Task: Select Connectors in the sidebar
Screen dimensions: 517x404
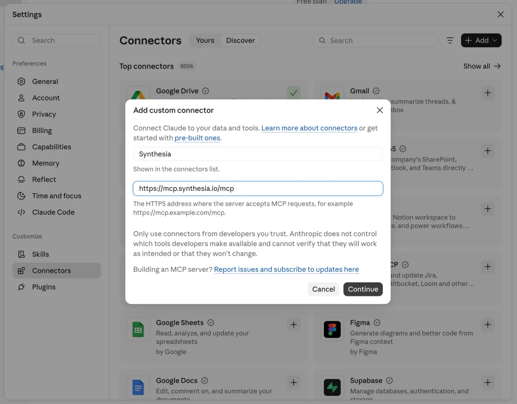Action: [x=57, y=271]
